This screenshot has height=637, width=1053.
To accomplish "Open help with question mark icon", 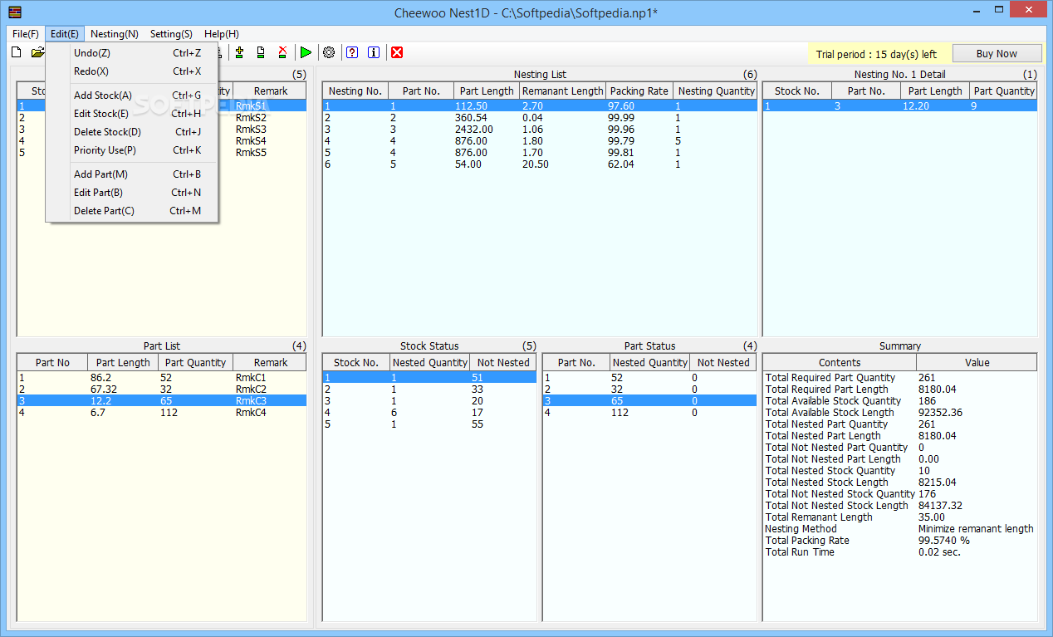I will [352, 53].
